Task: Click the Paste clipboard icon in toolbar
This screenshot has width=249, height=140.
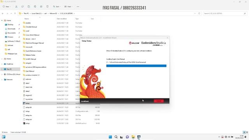Action: click(29, 7)
